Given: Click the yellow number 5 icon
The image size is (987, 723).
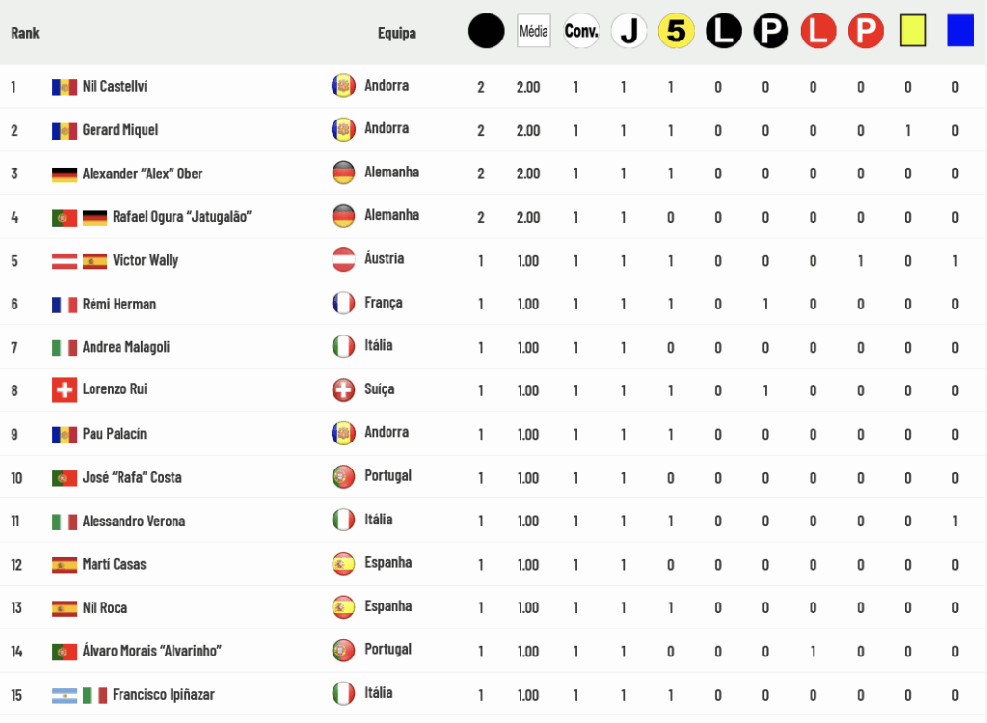Looking at the screenshot, I should (x=676, y=31).
